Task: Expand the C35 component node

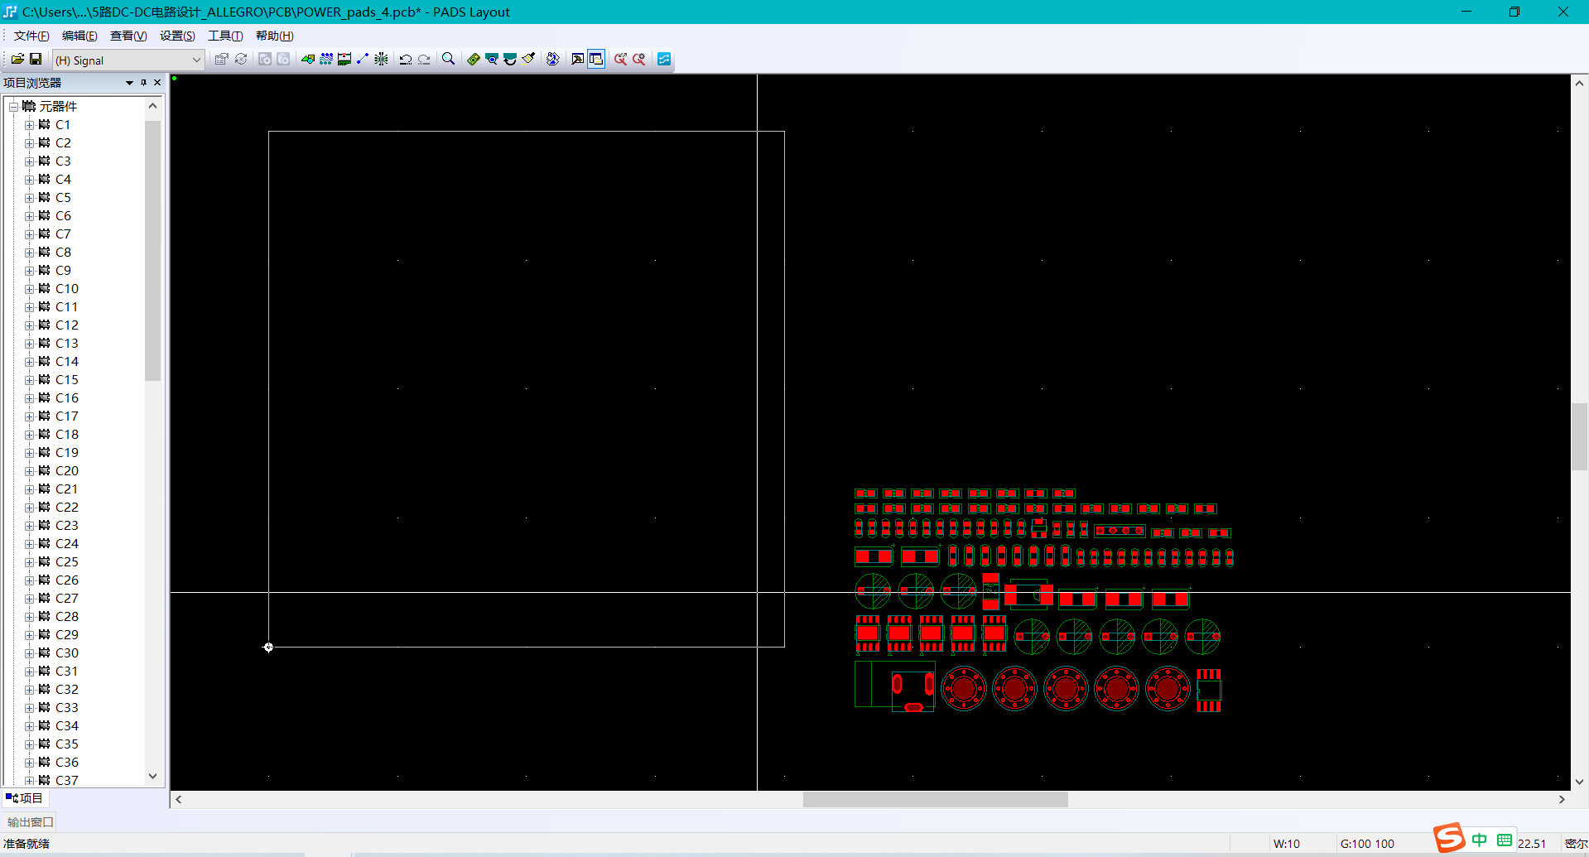Action: coord(29,744)
